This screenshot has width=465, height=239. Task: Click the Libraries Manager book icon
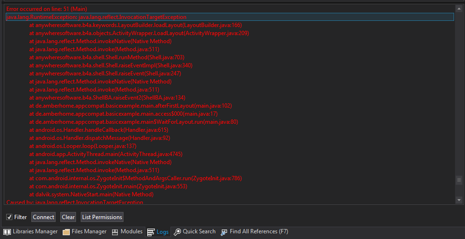(x=7, y=232)
